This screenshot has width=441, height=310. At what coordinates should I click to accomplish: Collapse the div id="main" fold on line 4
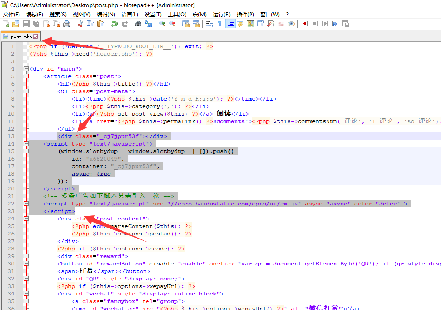26,69
